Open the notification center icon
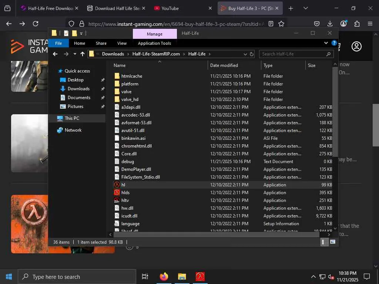This screenshot has height=284, width=379. (x=367, y=277)
